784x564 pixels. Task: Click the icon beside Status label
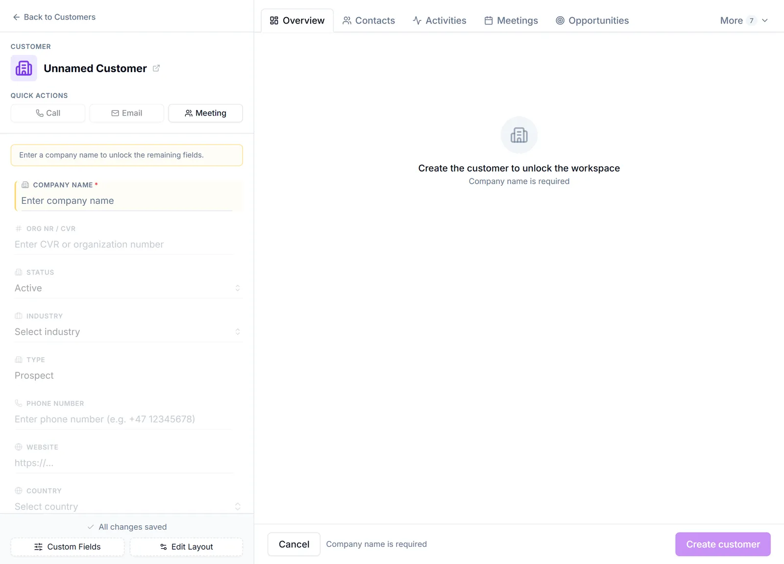click(x=19, y=272)
